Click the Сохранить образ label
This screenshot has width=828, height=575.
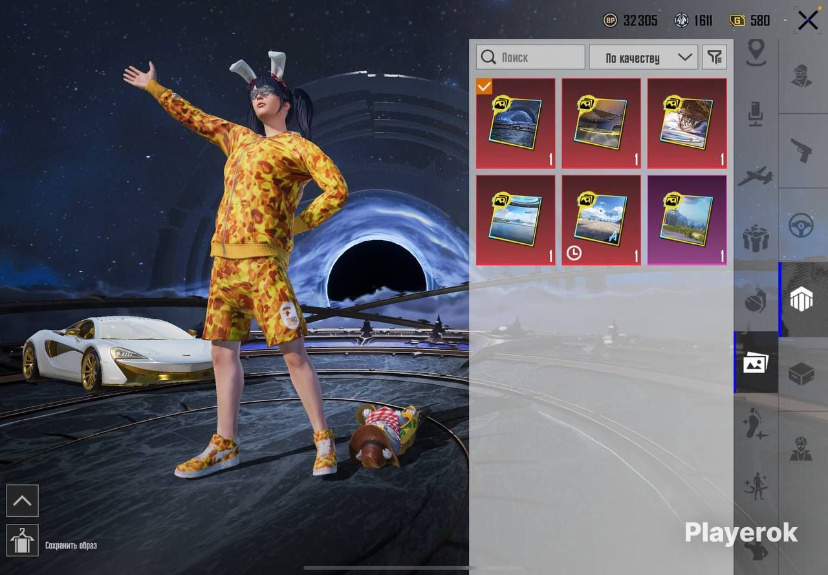[x=71, y=545]
